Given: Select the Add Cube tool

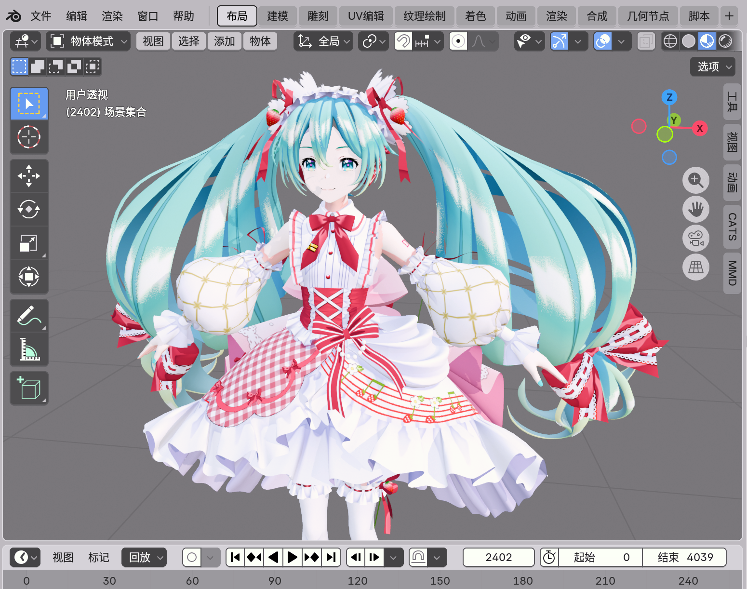Looking at the screenshot, I should [29, 388].
